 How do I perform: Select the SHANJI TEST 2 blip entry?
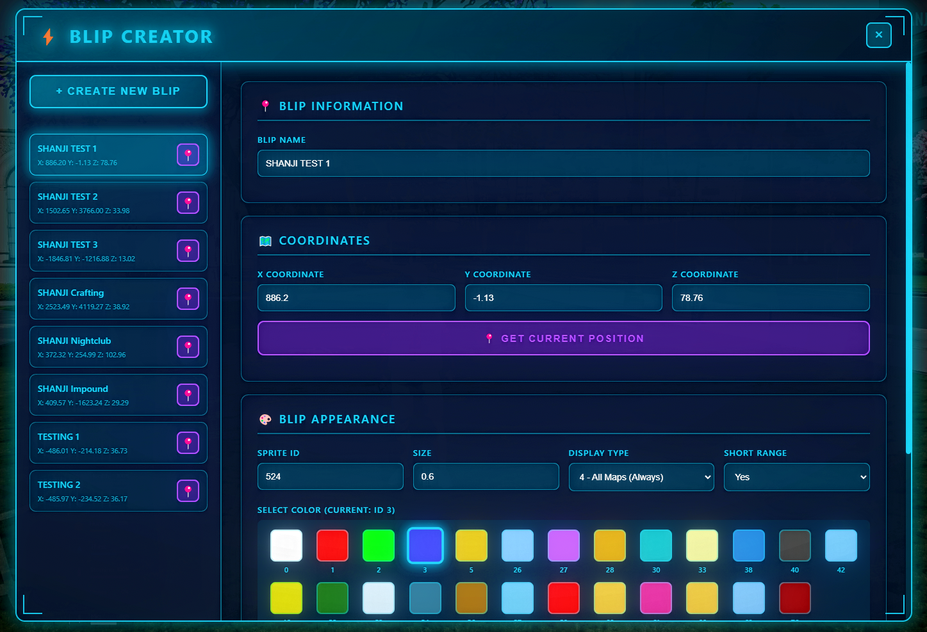119,202
